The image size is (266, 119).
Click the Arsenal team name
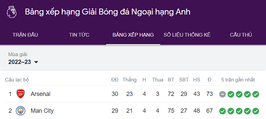click(x=40, y=94)
